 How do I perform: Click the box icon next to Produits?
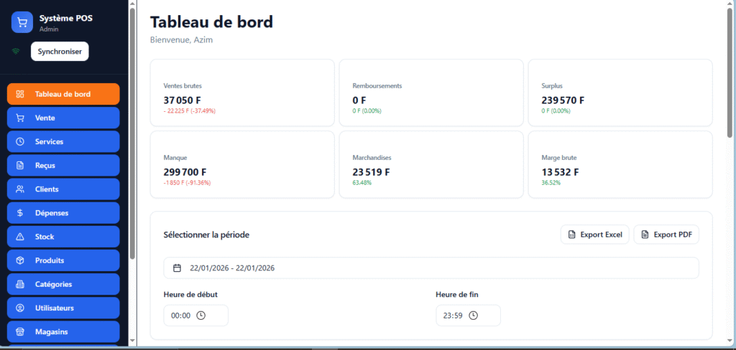pos(20,260)
